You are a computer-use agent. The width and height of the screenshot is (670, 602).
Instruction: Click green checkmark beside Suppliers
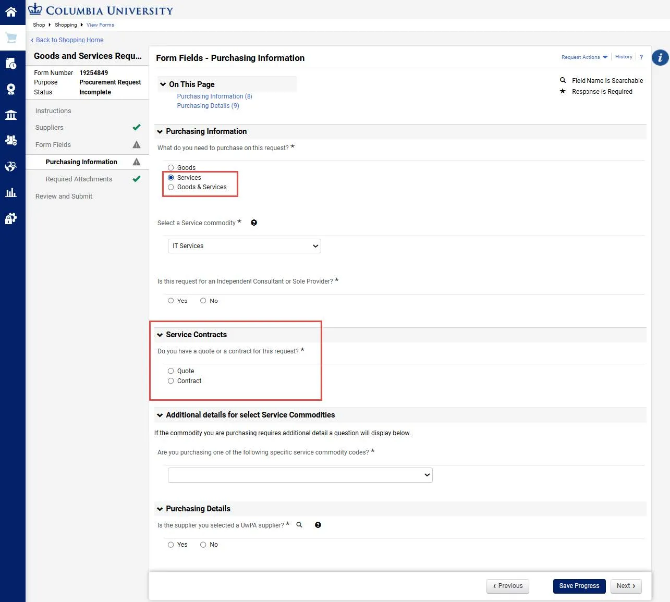[x=137, y=127]
